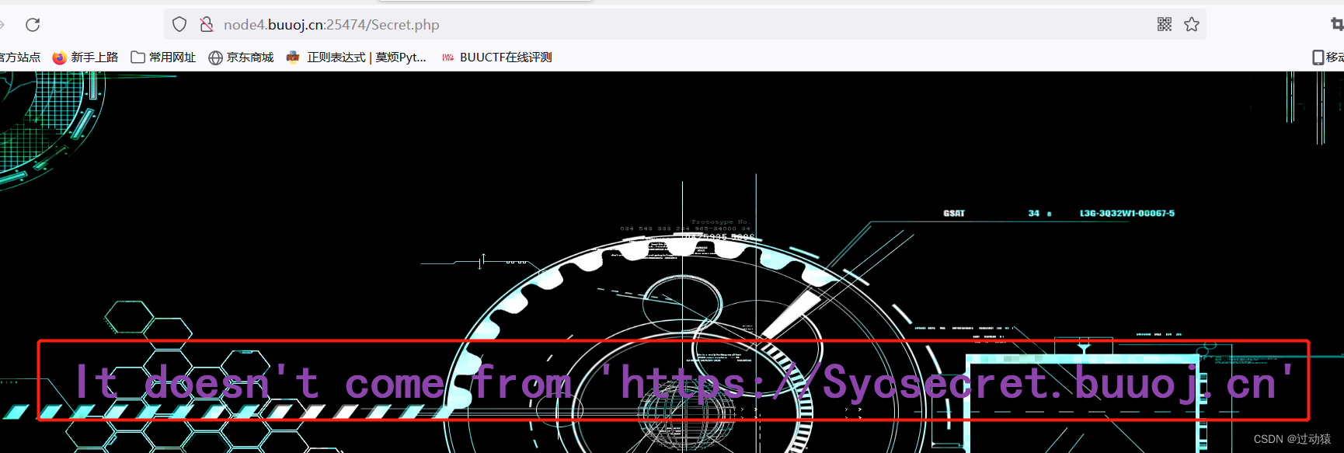The height and width of the screenshot is (453, 1344).
Task: Click the BUUCTF favicon in the bookmarks bar
Action: 447,57
